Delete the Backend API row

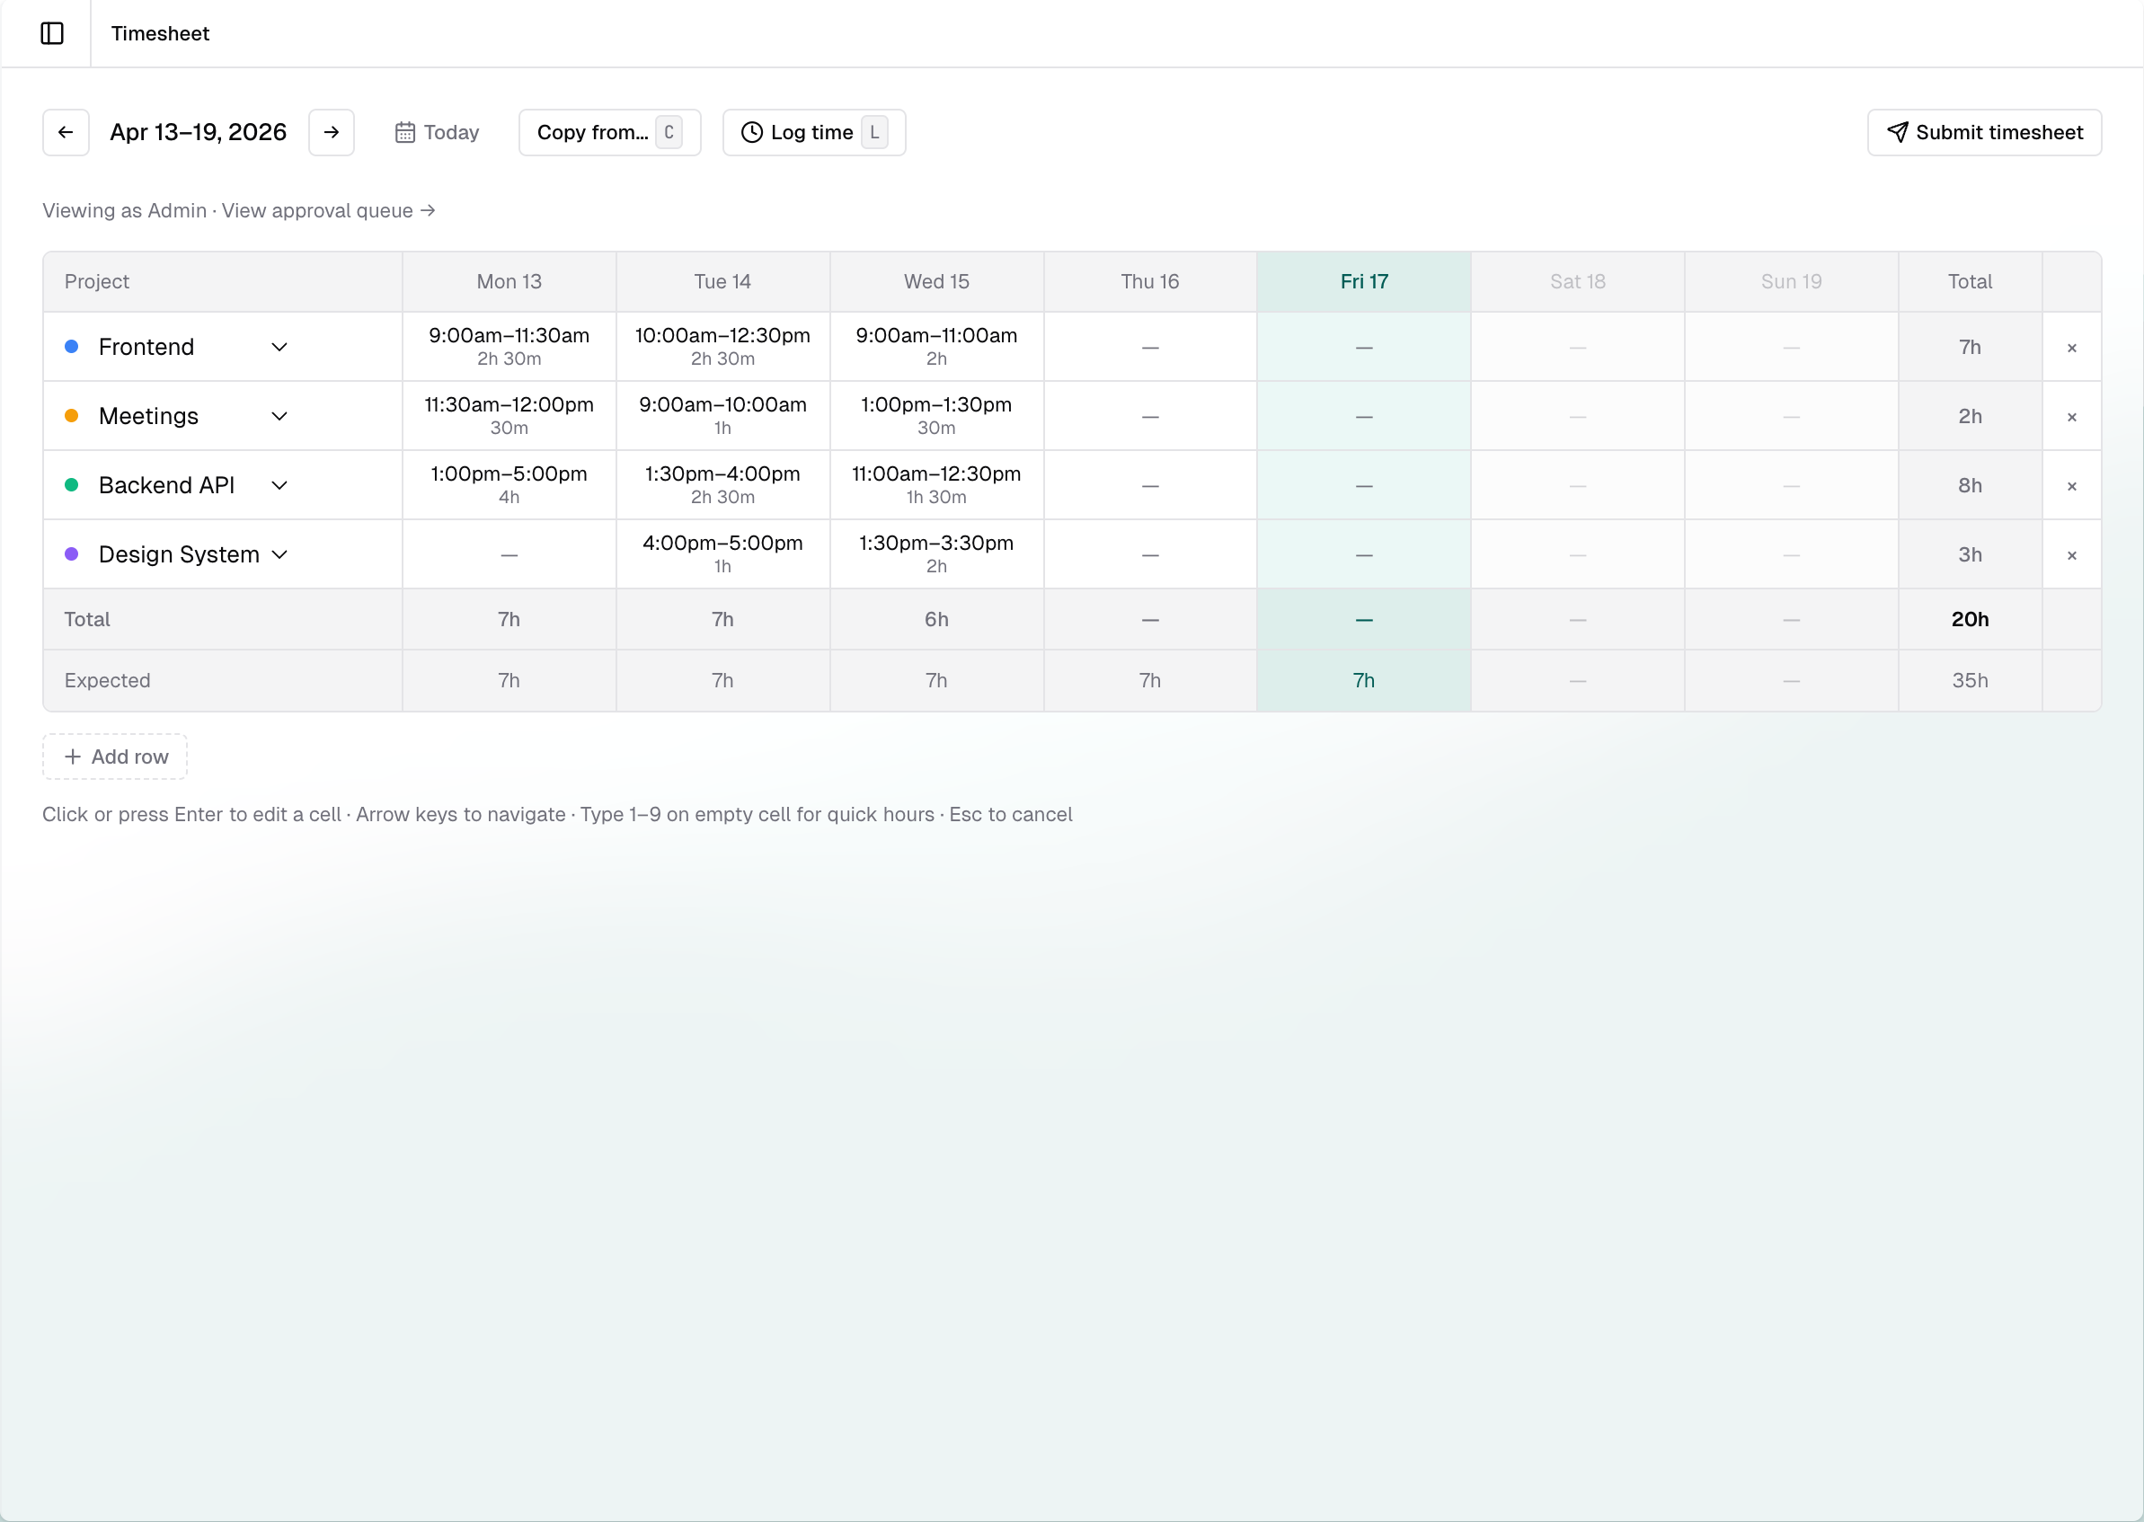[x=2072, y=484]
